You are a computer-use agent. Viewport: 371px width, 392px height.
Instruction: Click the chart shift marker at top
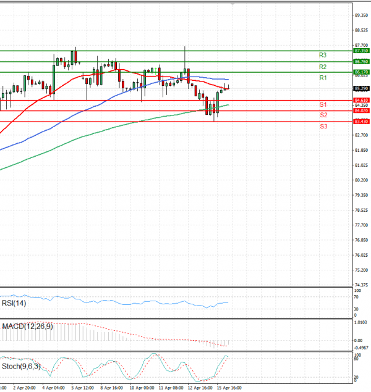233,4
